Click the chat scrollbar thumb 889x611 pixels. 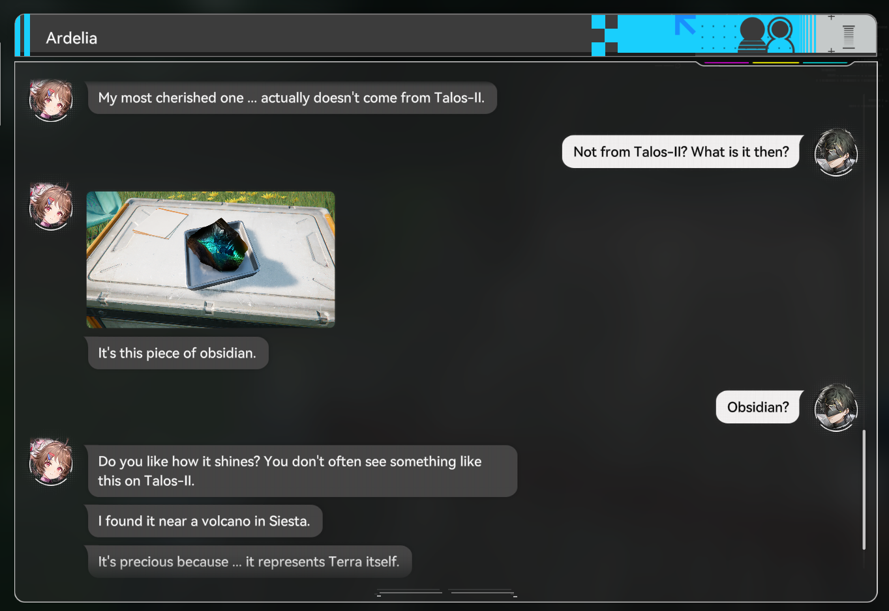pos(864,490)
